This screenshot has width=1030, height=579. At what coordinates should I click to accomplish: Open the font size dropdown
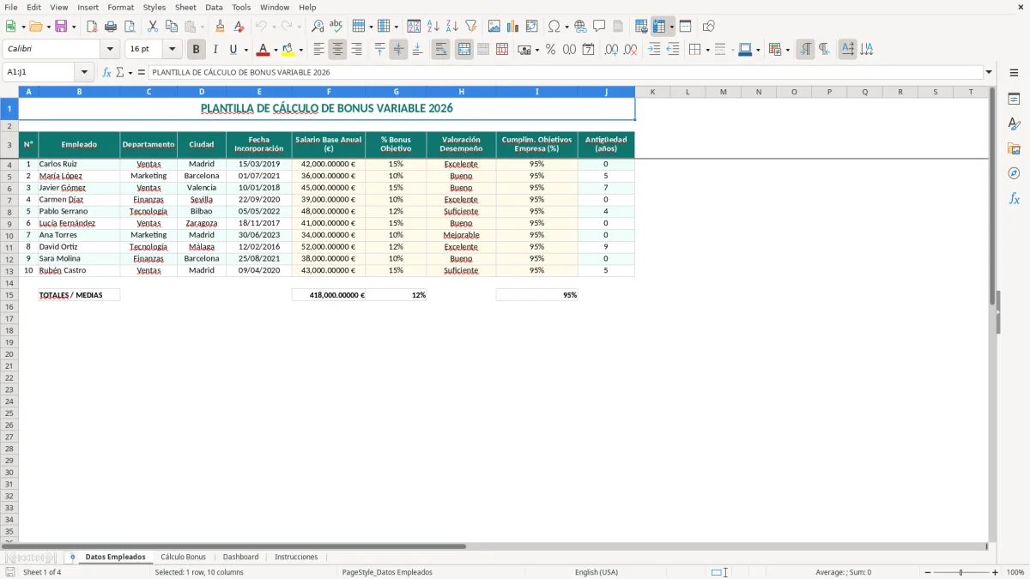coord(172,50)
